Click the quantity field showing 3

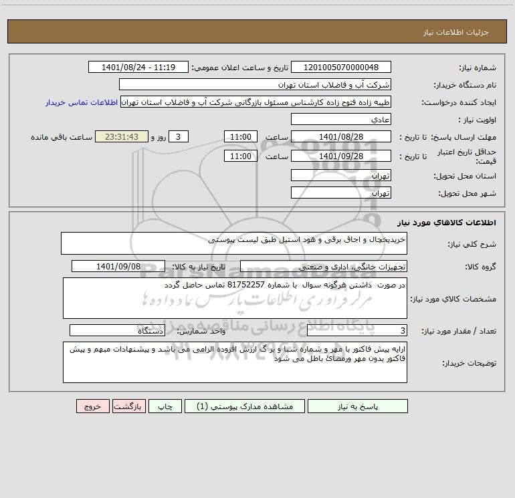357,330
